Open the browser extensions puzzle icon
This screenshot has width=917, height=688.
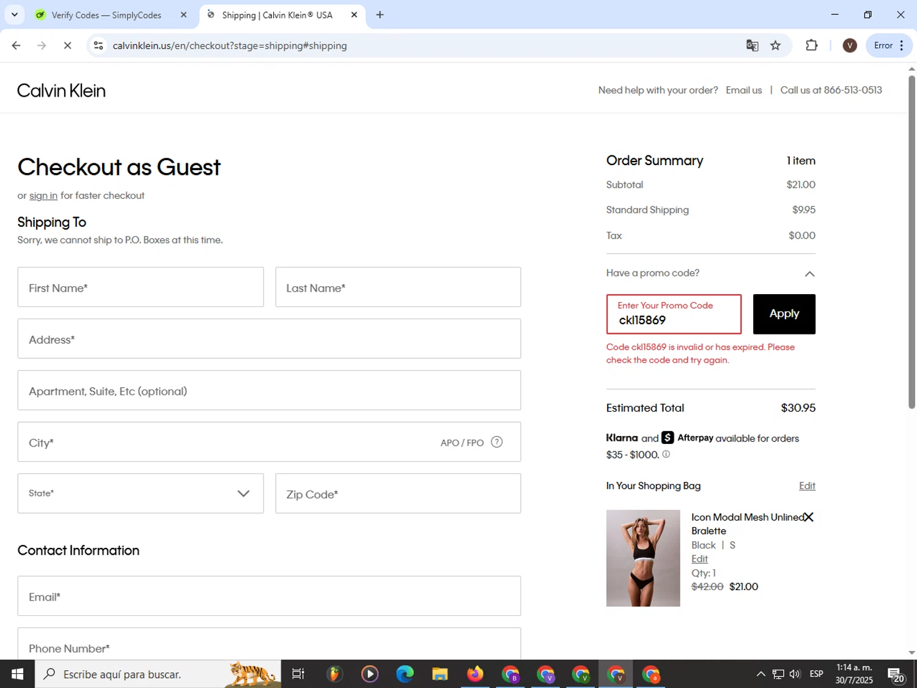811,45
